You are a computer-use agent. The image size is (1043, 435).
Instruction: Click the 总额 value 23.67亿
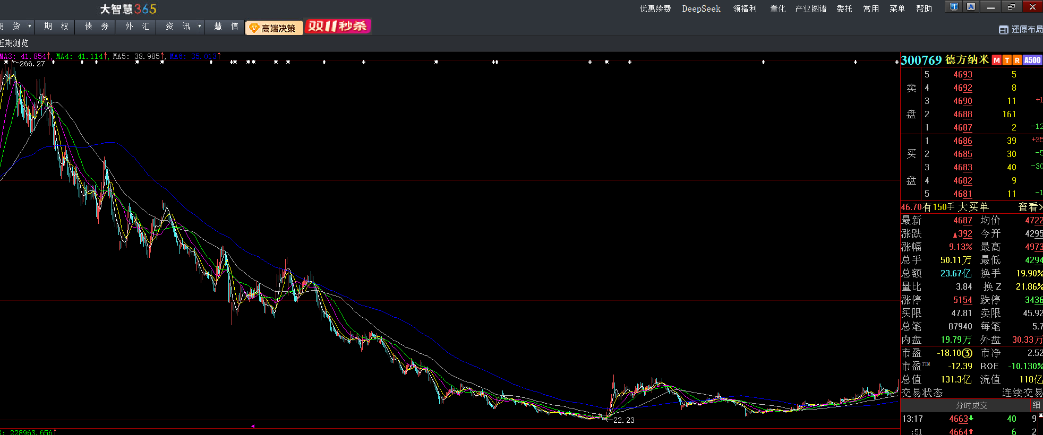click(956, 274)
